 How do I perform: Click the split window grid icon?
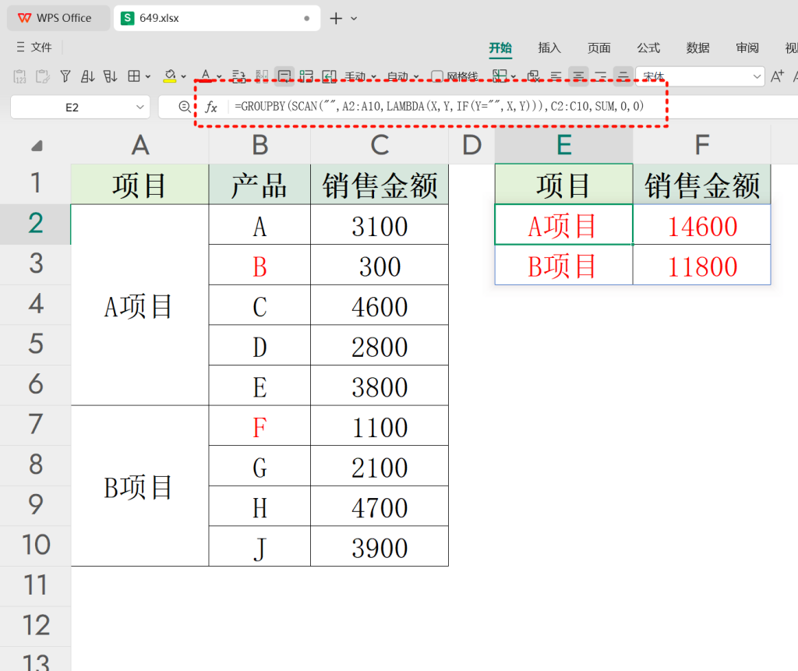[500, 76]
